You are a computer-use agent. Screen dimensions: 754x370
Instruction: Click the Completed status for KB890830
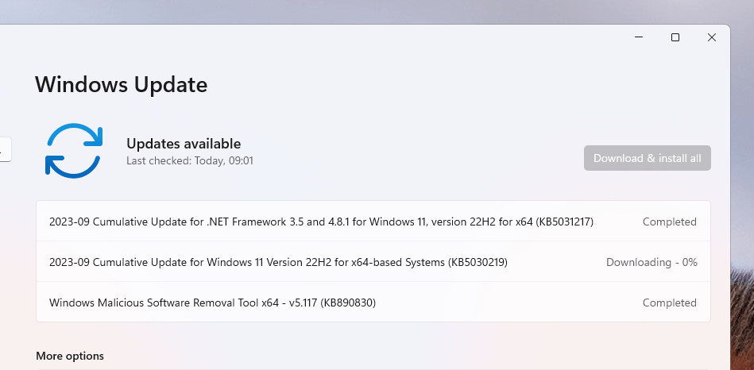669,303
